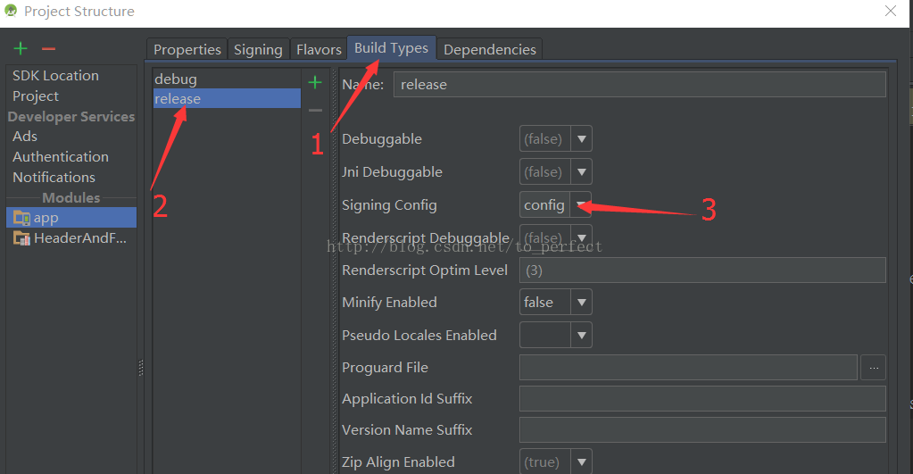913x474 pixels.
Task: Open Authentication developer service
Action: tap(61, 156)
